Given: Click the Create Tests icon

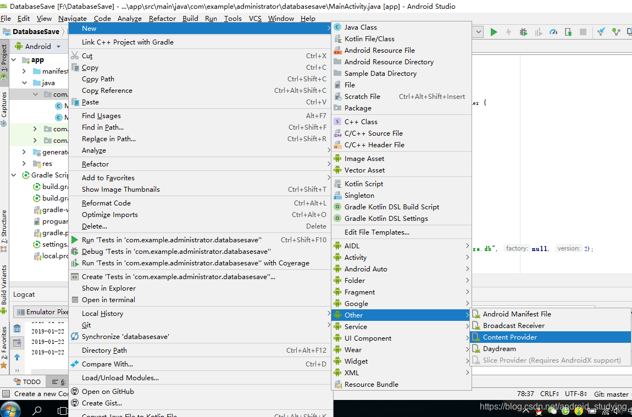Looking at the screenshot, I should [x=75, y=277].
